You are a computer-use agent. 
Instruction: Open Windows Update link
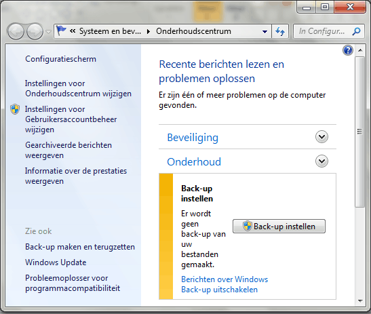(56, 262)
